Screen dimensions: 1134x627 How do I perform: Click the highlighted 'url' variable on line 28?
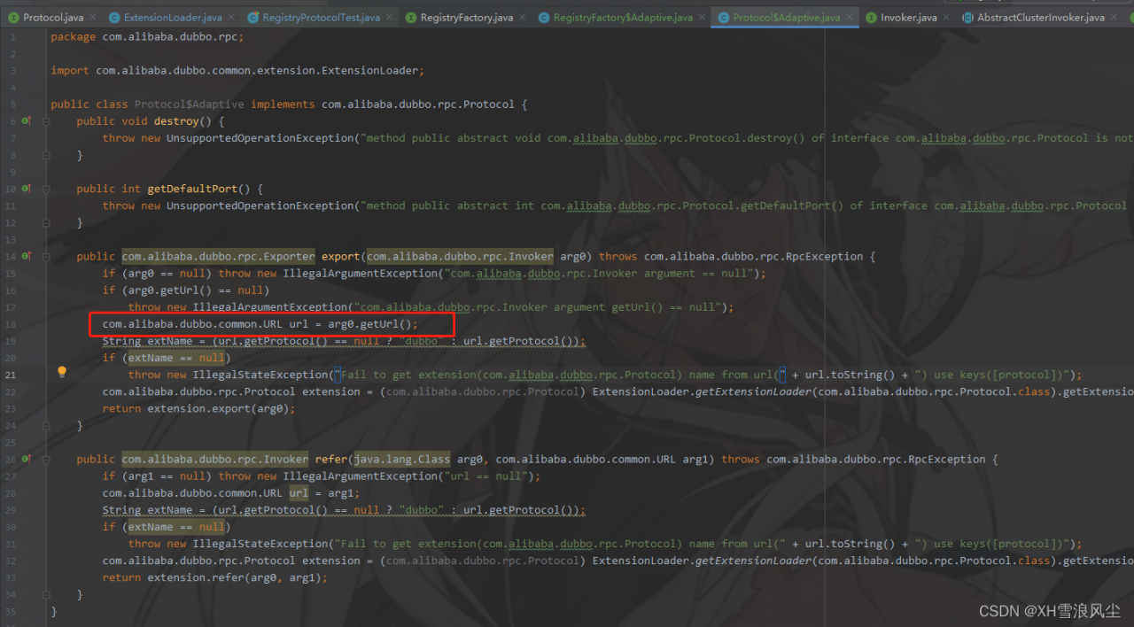click(x=299, y=493)
